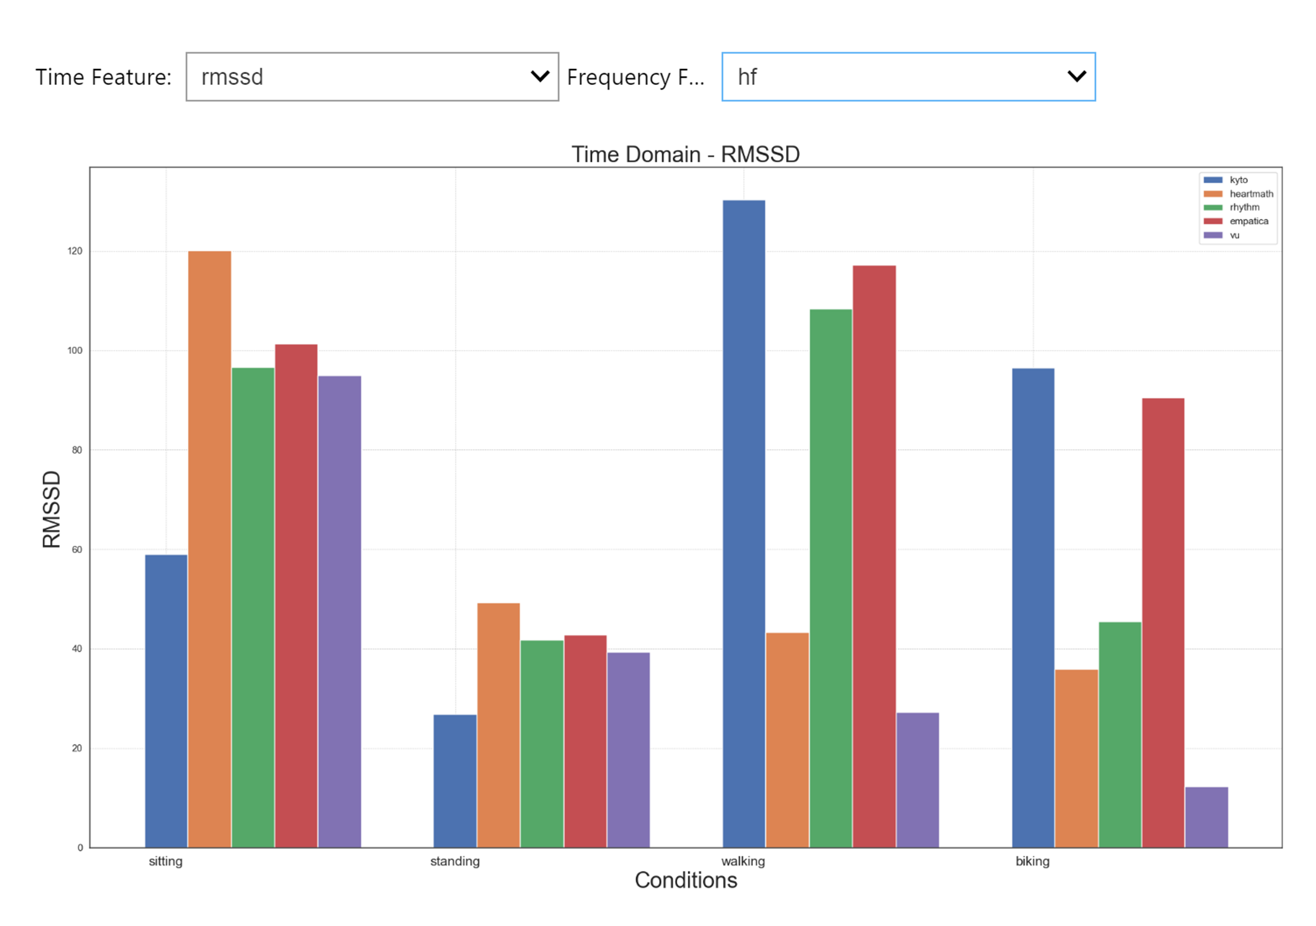
Task: Open the Frequency Feature hf dropdown
Action: [907, 77]
